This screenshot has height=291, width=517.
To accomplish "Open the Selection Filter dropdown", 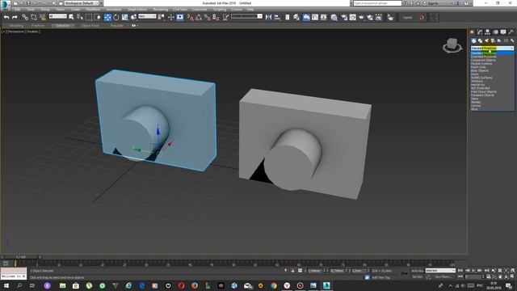I will coord(57,16).
